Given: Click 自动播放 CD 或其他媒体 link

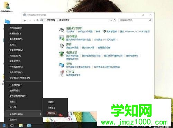Looking at the screenshot, I should [106, 40].
